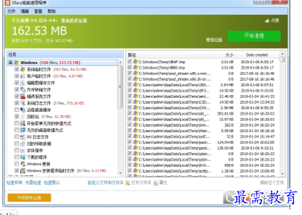Click the Glary app icon in title bar
This screenshot has width=302, height=215.
7,3
